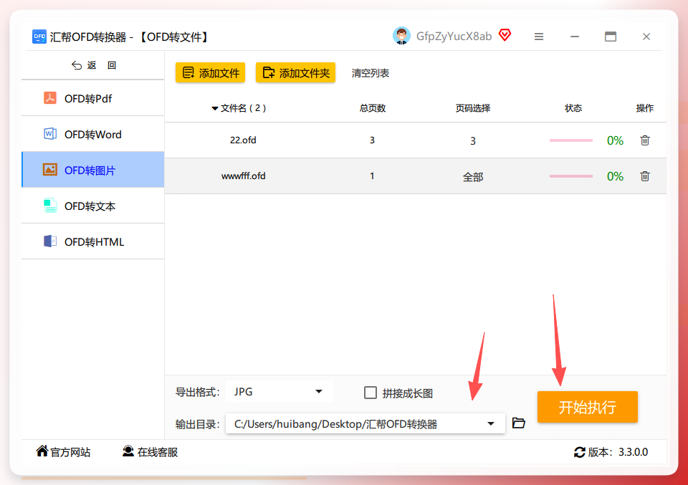Go back with 返回 button
This screenshot has height=485, width=688.
93,65
